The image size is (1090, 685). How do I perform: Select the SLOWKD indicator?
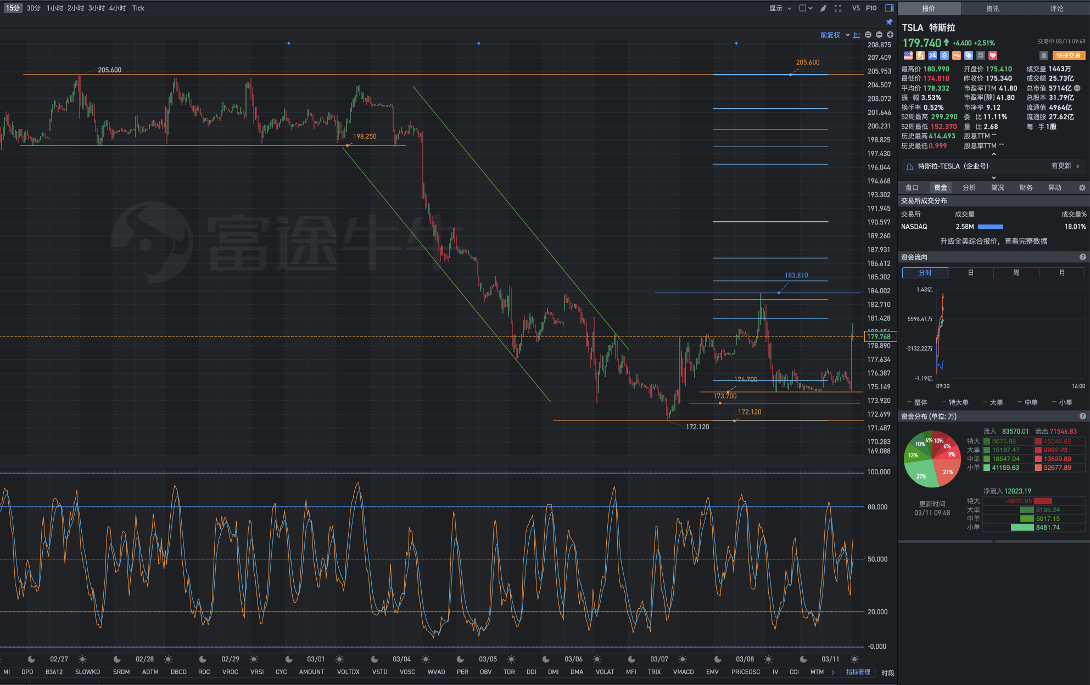click(88, 672)
